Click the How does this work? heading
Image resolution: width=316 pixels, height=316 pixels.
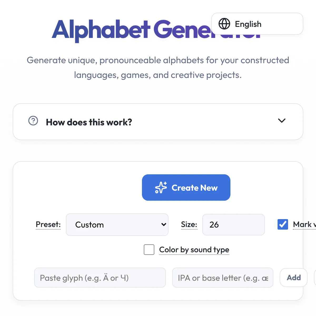point(89,122)
